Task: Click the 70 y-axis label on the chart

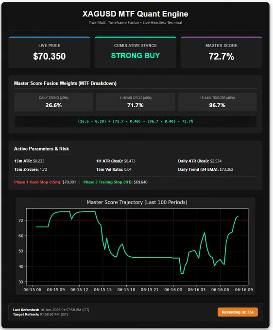Action: (20, 220)
